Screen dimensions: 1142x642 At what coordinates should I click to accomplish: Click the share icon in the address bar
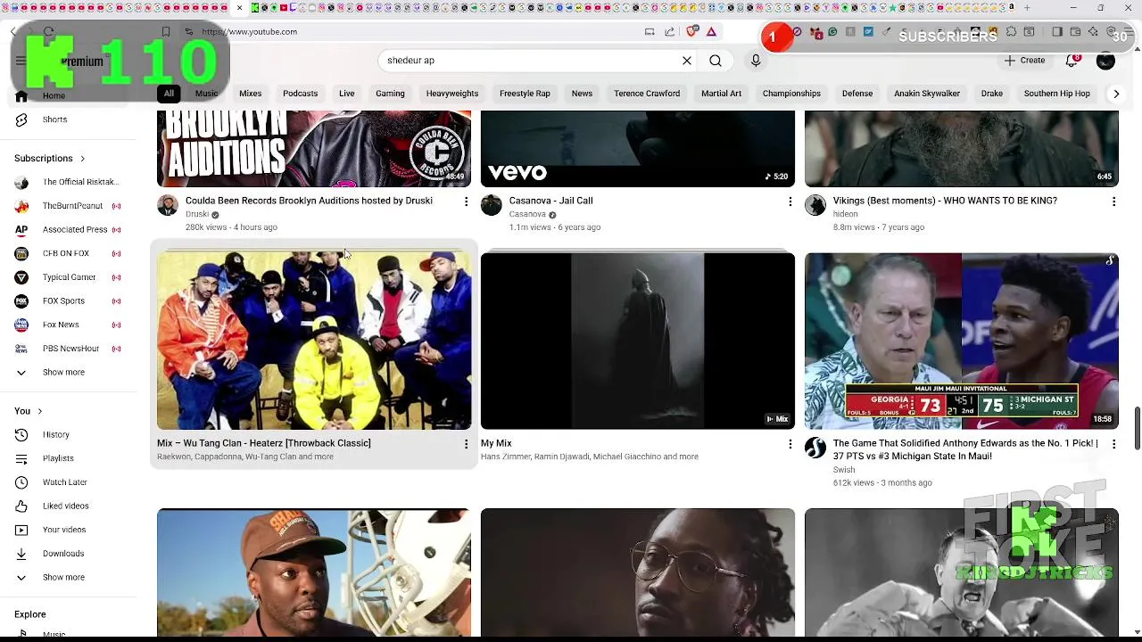click(x=670, y=31)
